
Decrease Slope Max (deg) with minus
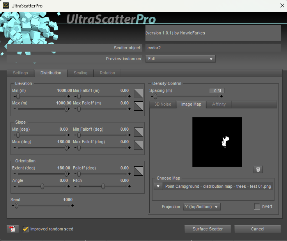click(x=14, y=147)
